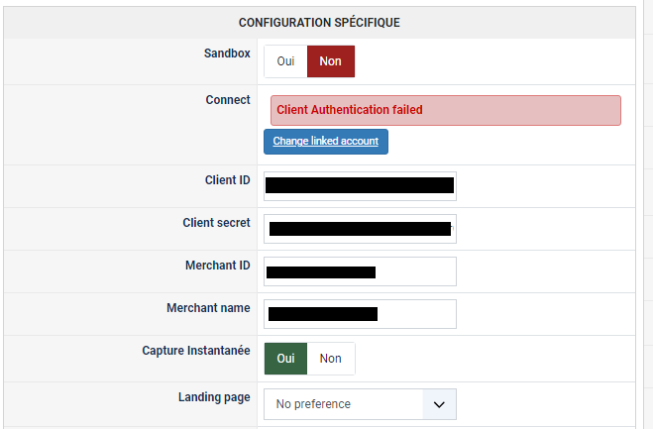This screenshot has height=429, width=653.
Task: Click the Configuration Spécifique section header
Action: pyautogui.click(x=319, y=22)
